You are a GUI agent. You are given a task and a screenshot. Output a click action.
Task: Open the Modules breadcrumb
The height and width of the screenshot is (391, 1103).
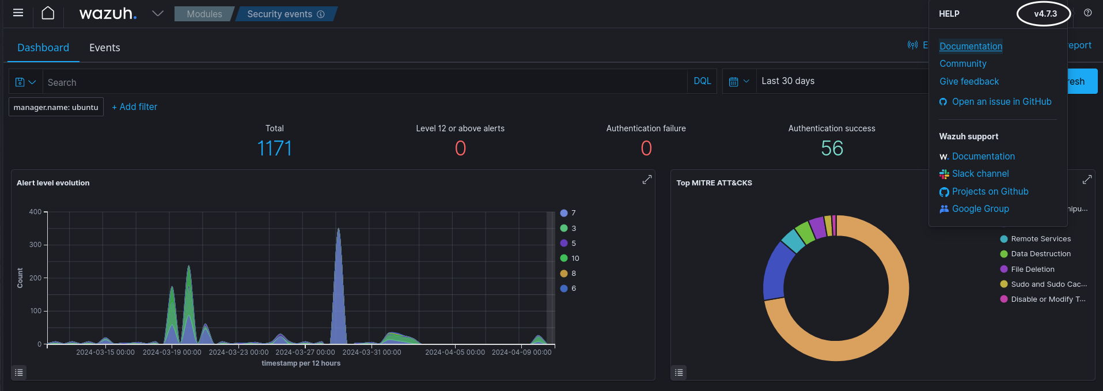coord(204,14)
